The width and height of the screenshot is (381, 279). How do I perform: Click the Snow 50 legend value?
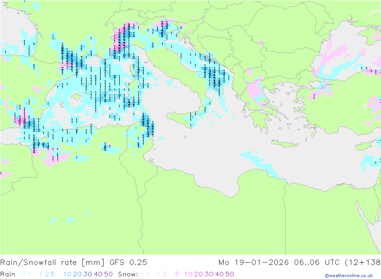point(230,274)
